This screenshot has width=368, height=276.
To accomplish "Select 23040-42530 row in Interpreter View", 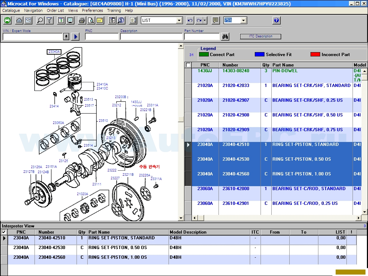I will pos(182,250).
